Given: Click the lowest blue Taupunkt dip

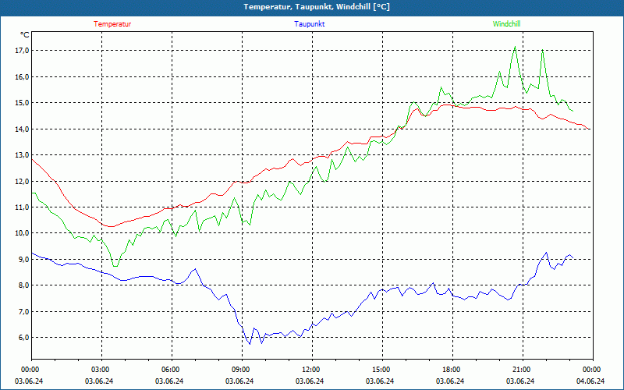Looking at the screenshot, I should click(250, 344).
